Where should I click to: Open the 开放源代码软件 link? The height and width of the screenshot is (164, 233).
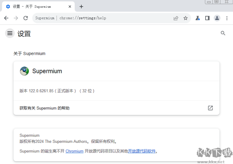[x=142, y=151]
